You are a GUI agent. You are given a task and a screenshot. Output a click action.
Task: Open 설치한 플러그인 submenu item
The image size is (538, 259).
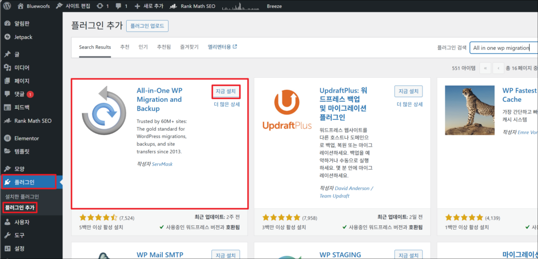pos(22,197)
